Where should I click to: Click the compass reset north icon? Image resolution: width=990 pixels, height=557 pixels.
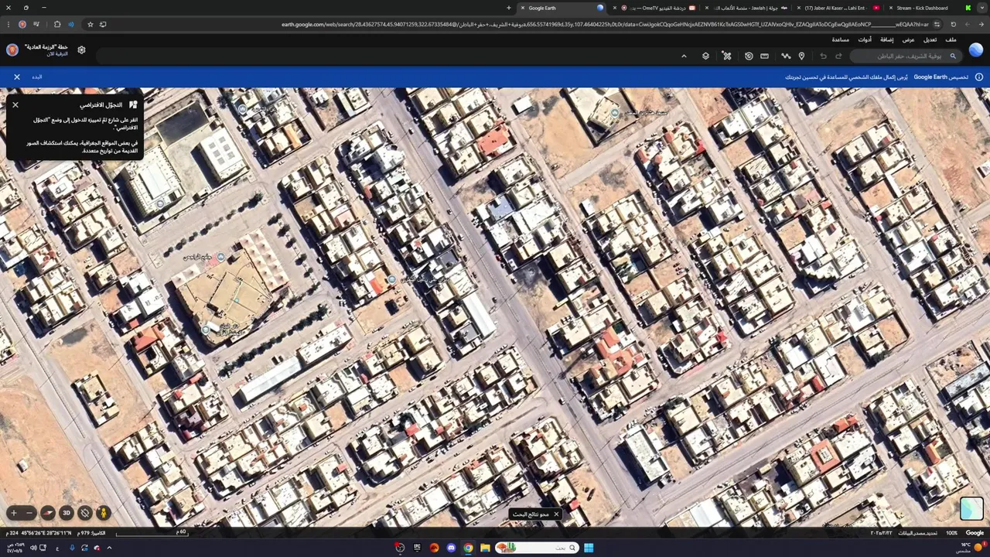[48, 513]
